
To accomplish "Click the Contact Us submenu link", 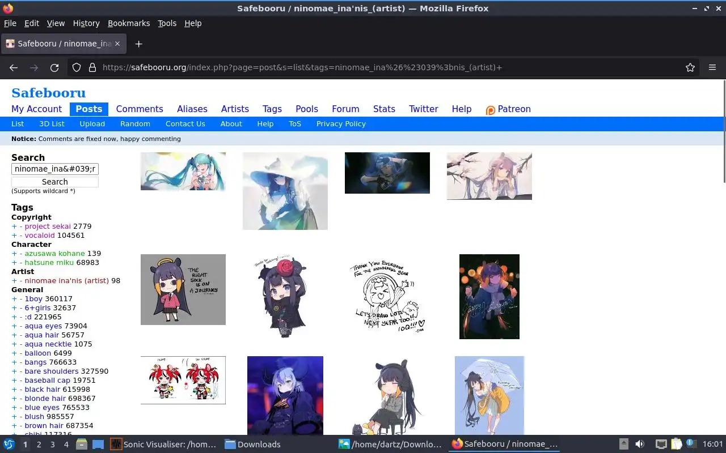I will 185,123.
